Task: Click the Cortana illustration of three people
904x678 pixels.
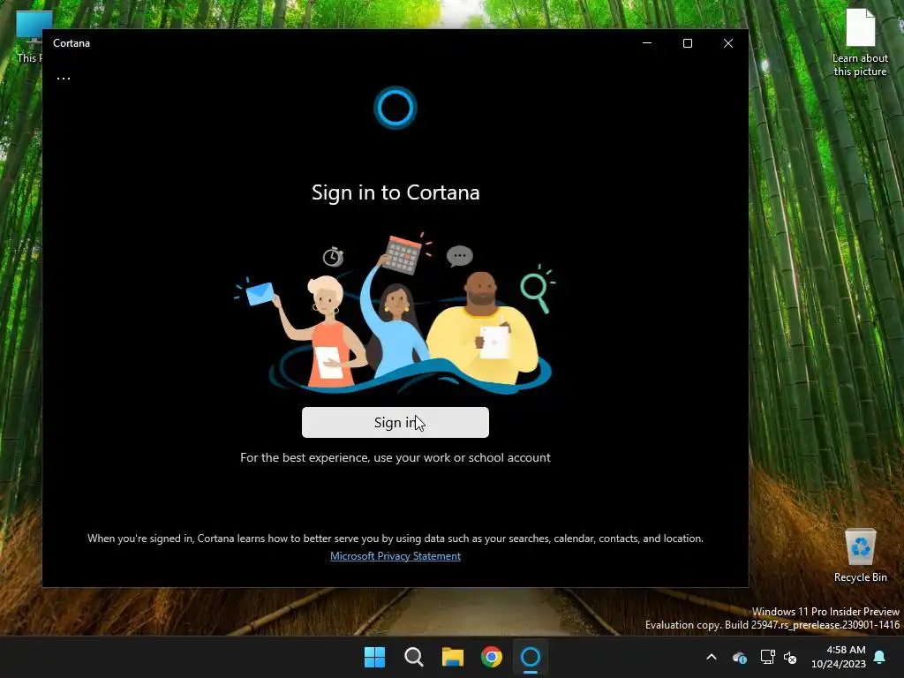Action: tap(395, 313)
